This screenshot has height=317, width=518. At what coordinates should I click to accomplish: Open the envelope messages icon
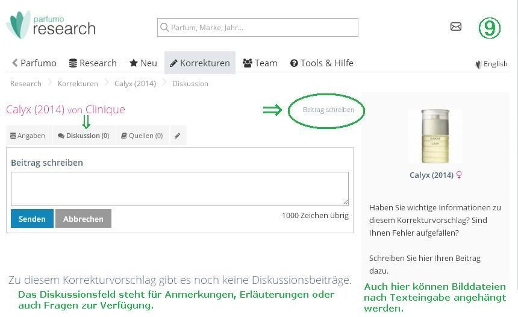455,27
